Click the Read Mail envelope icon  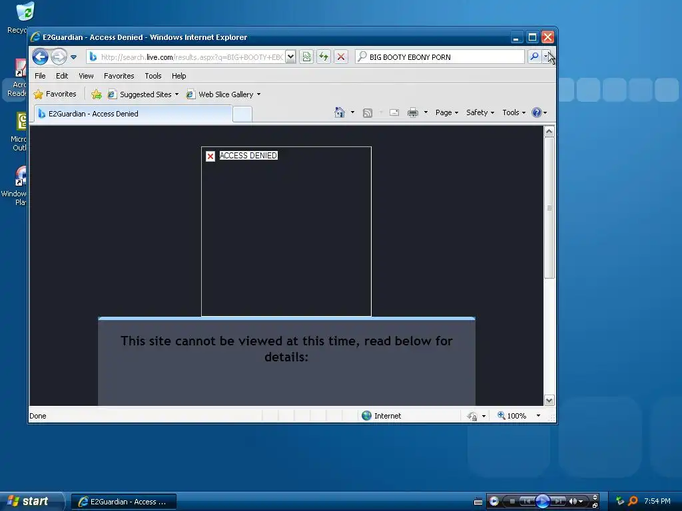[x=394, y=112]
